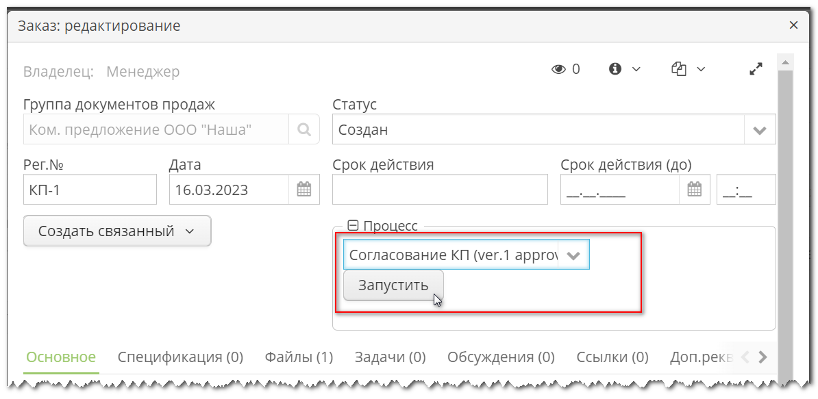Open the info icon menu

614,68
